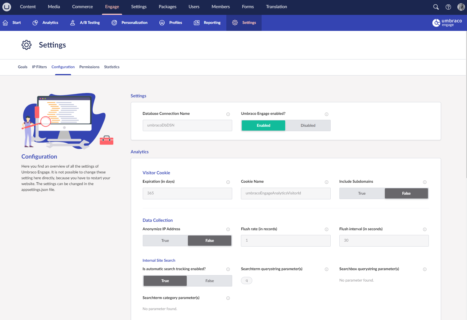Click the Personalization icon
Image resolution: width=467 pixels, height=320 pixels.
114,22
